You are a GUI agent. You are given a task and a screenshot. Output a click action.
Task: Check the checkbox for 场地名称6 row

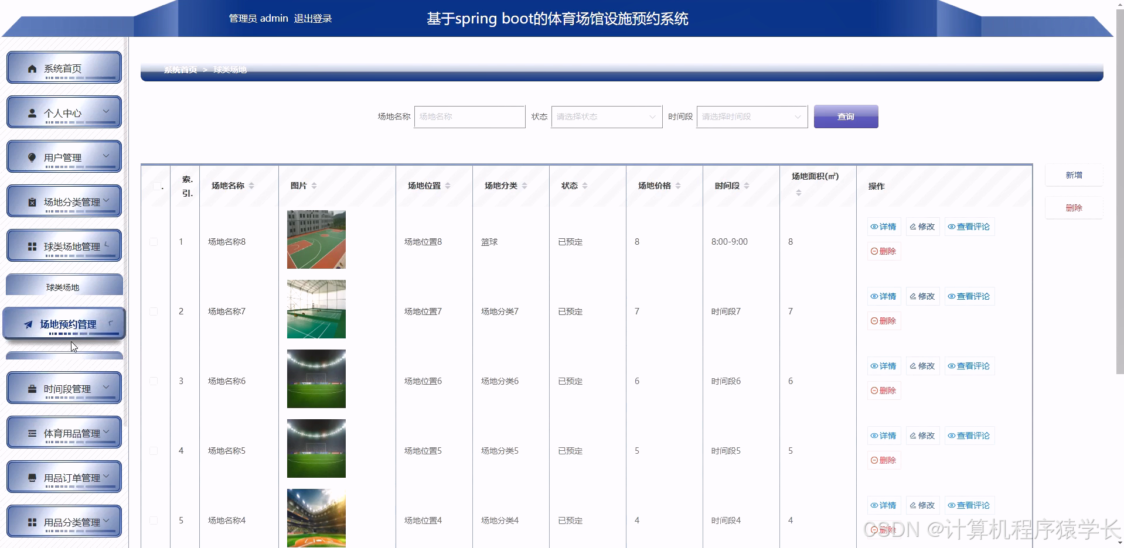(x=154, y=381)
